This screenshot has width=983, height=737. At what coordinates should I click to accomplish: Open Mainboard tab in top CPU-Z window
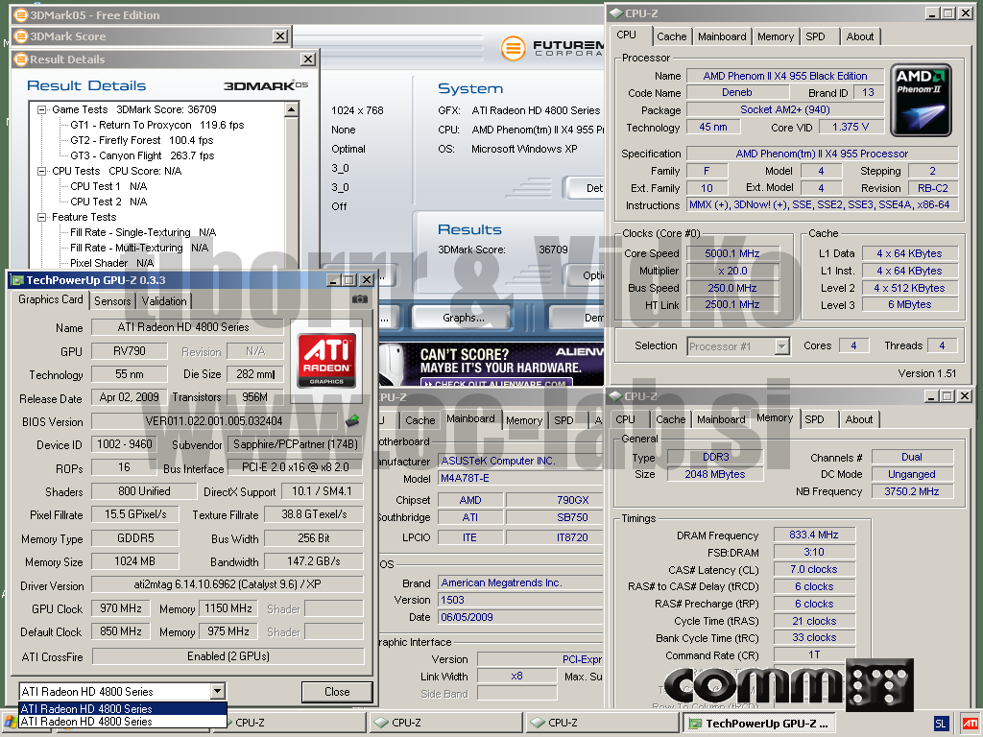(722, 37)
